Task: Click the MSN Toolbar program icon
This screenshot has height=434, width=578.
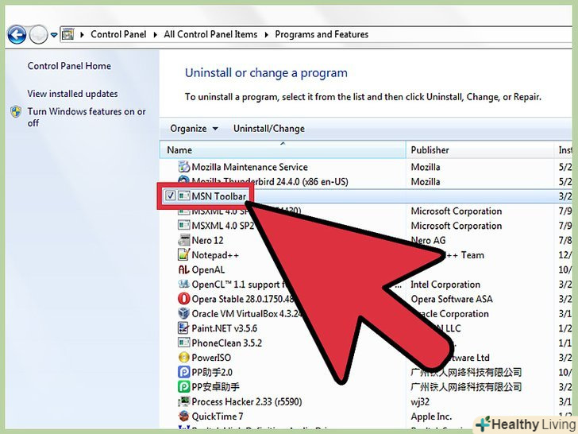Action: 183,196
